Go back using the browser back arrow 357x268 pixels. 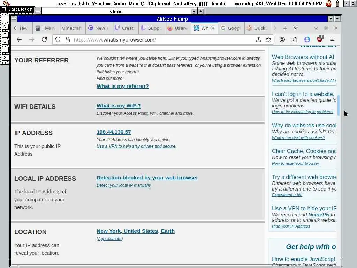19,39
